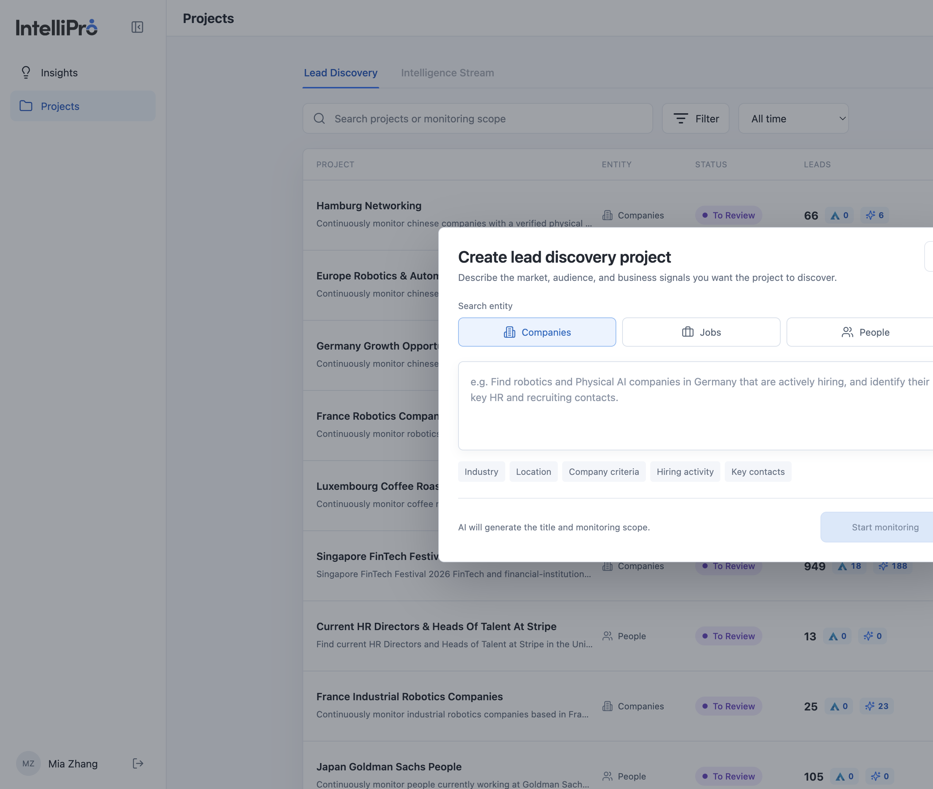The height and width of the screenshot is (789, 933).
Task: Expand the All time dropdown
Action: [793, 118]
